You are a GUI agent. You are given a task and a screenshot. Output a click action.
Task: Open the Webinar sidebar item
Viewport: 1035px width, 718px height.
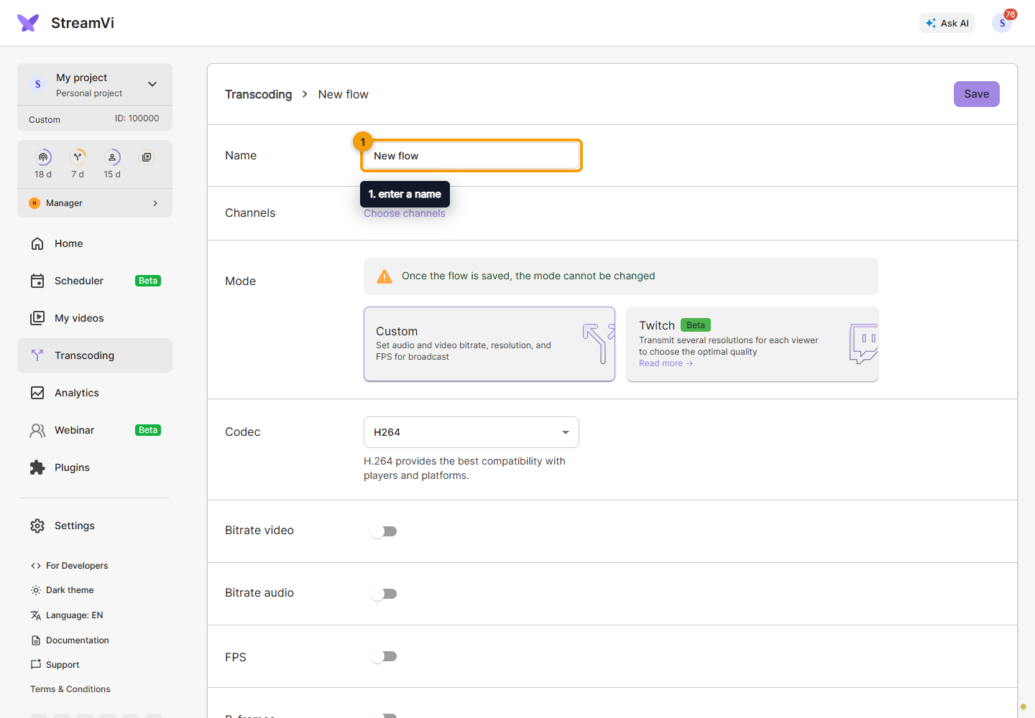pos(95,430)
